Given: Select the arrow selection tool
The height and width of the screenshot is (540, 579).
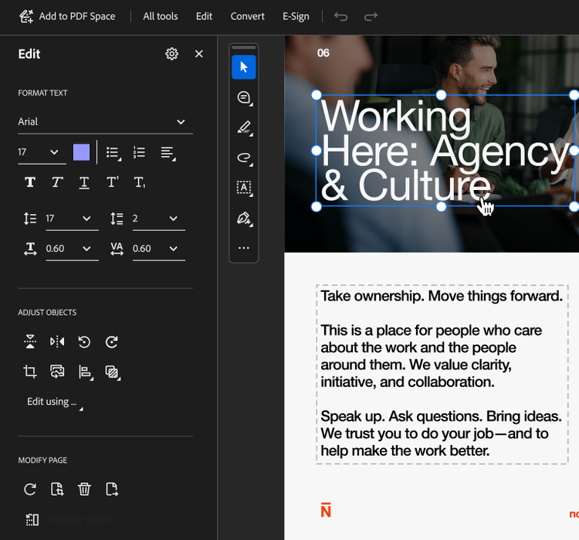Looking at the screenshot, I should coord(244,67).
